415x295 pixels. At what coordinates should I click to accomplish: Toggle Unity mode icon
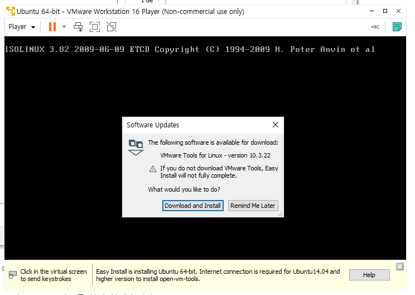(112, 27)
